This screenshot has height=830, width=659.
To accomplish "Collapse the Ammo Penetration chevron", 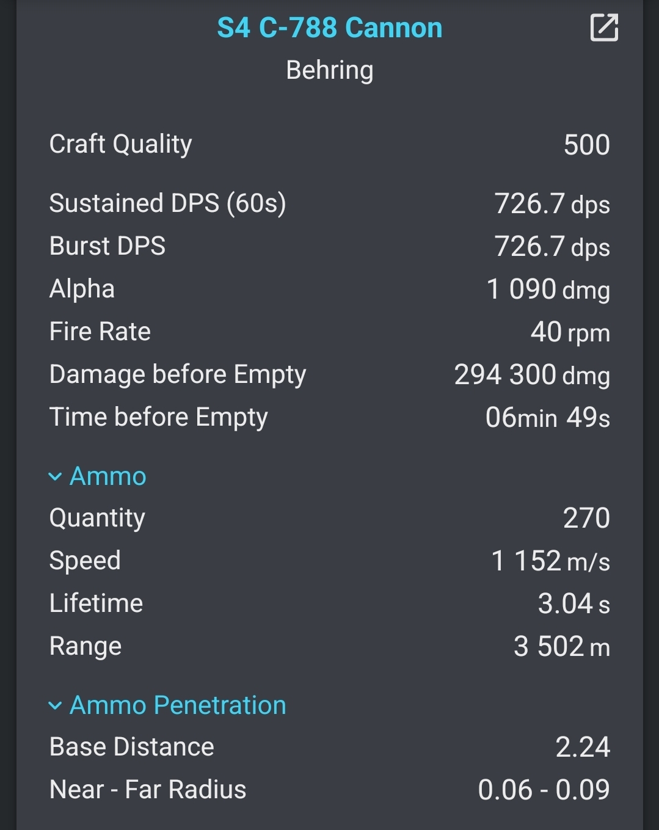I will [55, 705].
